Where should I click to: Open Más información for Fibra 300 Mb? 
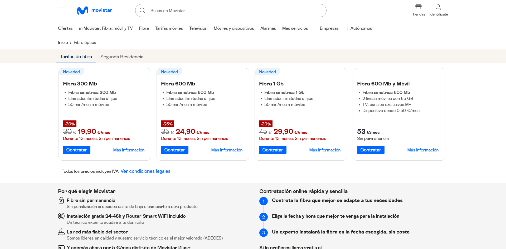coord(129,150)
